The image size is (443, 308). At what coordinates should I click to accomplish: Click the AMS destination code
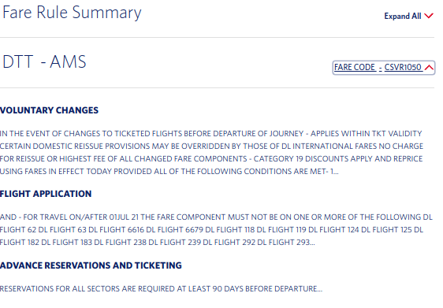coord(68,61)
